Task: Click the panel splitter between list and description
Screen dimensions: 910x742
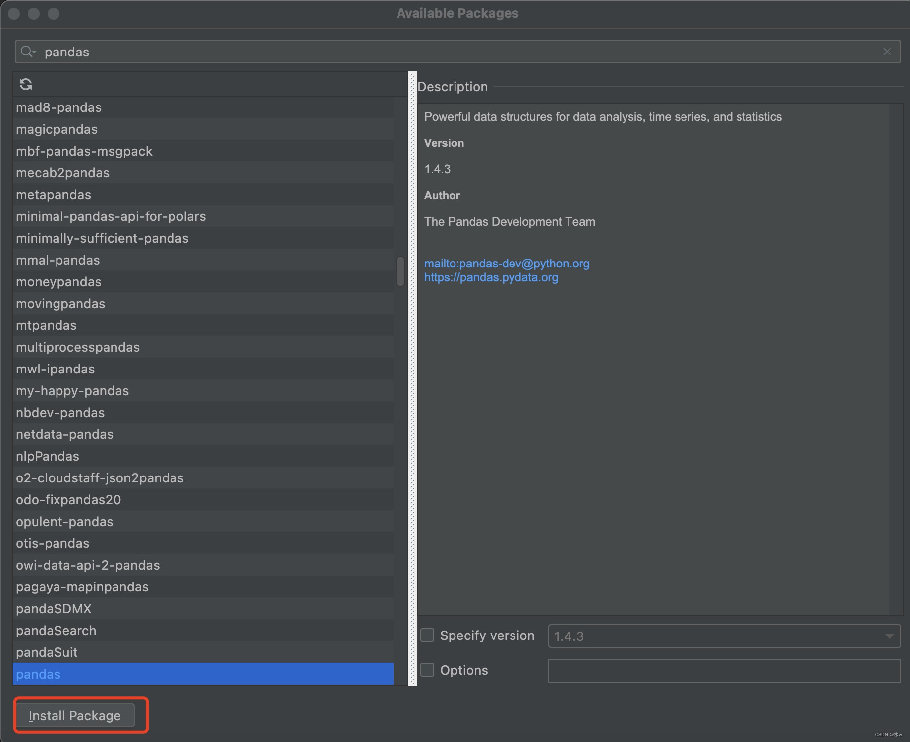Action: pyautogui.click(x=413, y=378)
